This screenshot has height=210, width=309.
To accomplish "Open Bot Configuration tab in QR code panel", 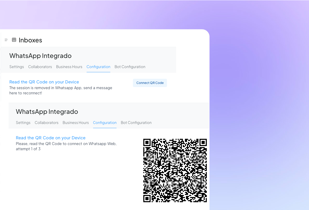I will click(136, 123).
